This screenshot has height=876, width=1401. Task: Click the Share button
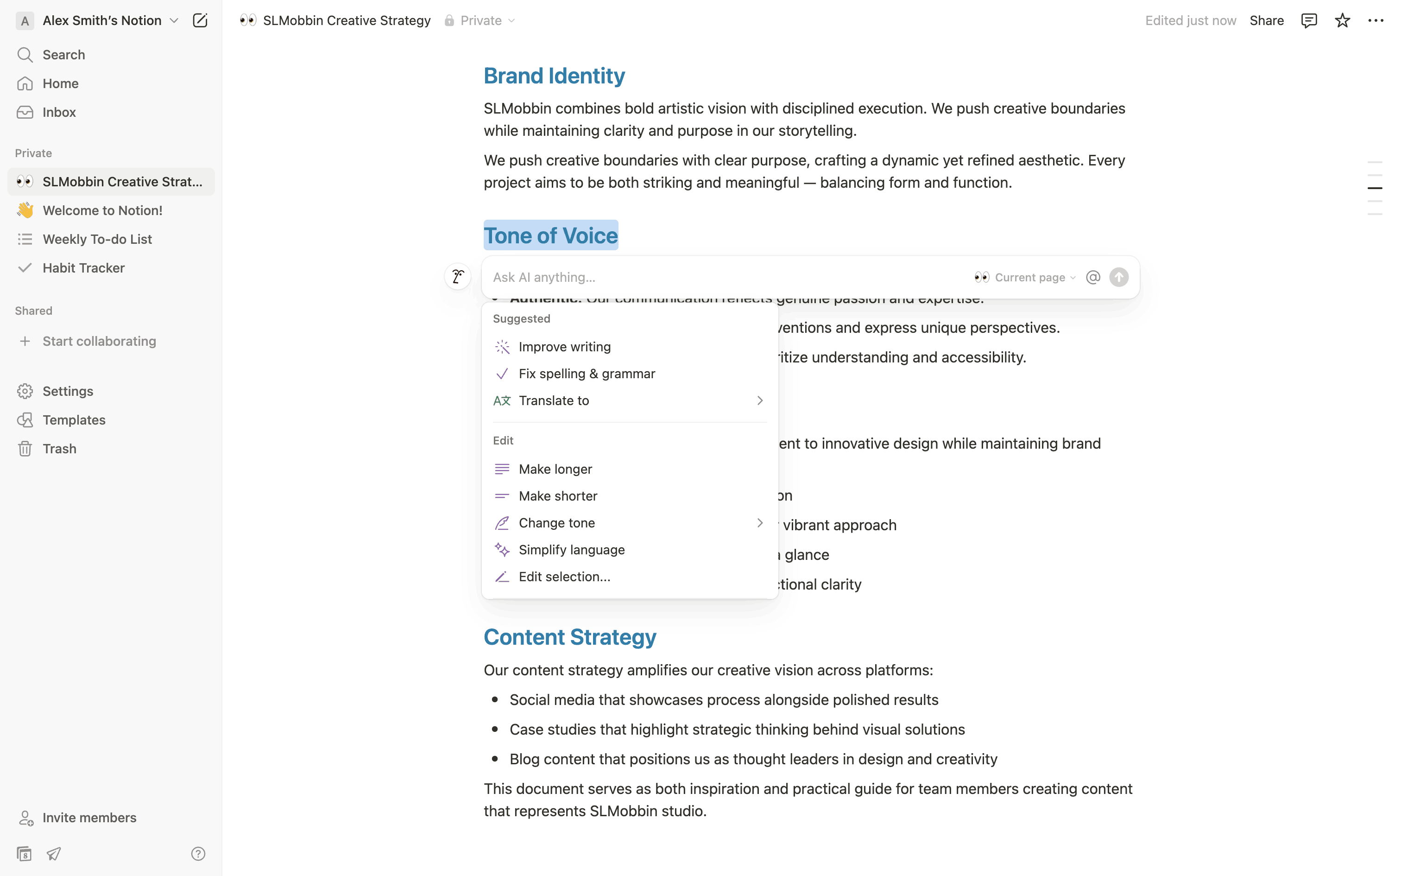[x=1266, y=21]
